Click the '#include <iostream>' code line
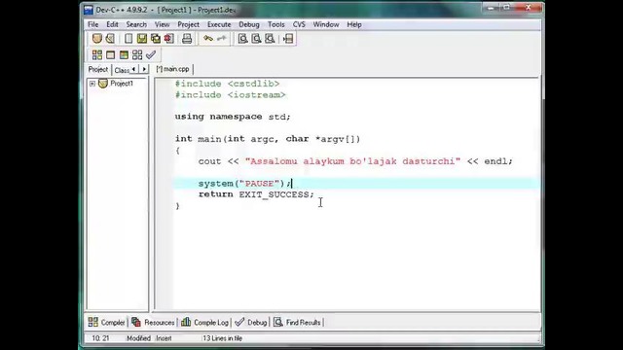This screenshot has height=350, width=623. 230,95
